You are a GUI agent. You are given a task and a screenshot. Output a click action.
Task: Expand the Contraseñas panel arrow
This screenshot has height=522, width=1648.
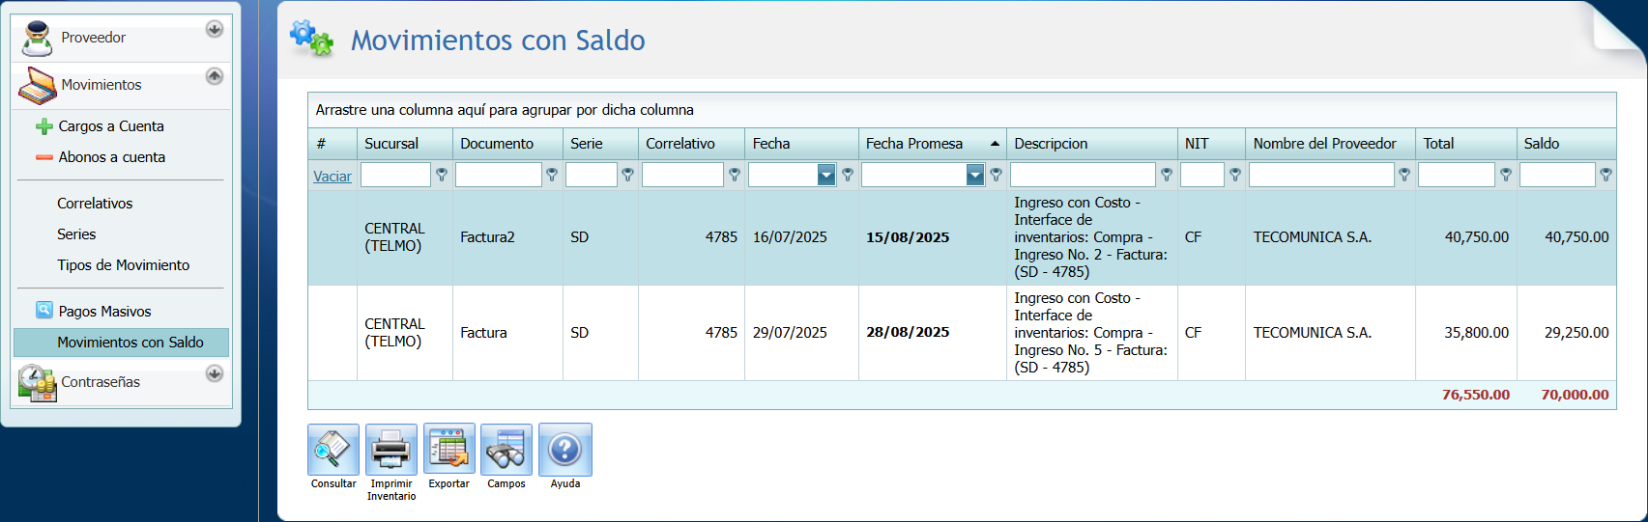coord(215,373)
